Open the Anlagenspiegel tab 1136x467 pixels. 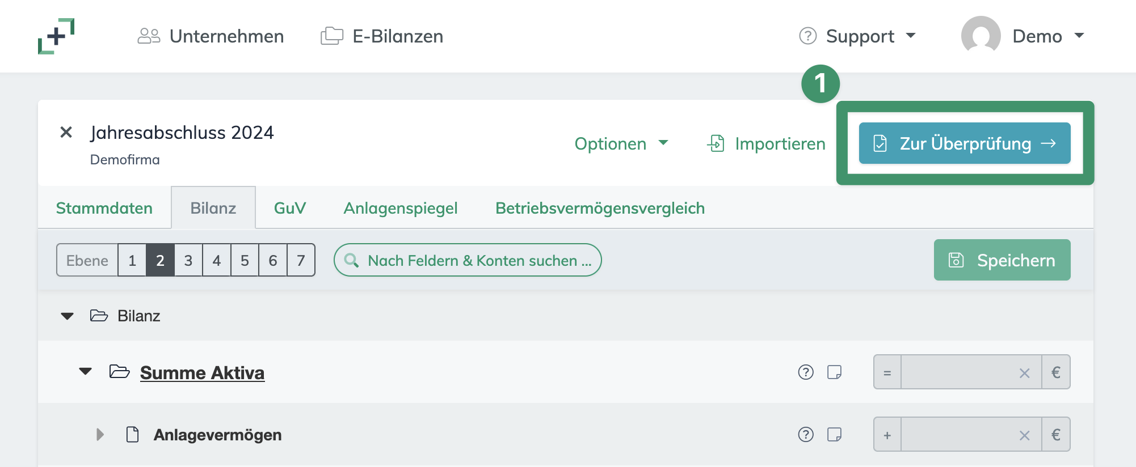[x=400, y=208]
